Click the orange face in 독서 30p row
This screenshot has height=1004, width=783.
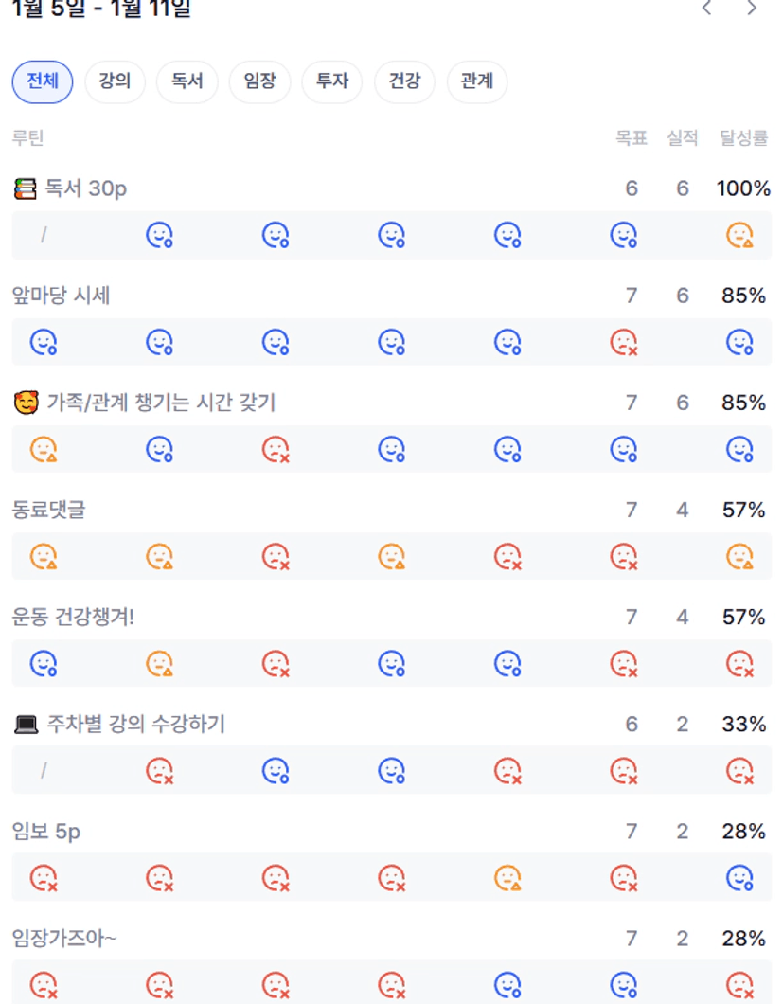click(739, 235)
